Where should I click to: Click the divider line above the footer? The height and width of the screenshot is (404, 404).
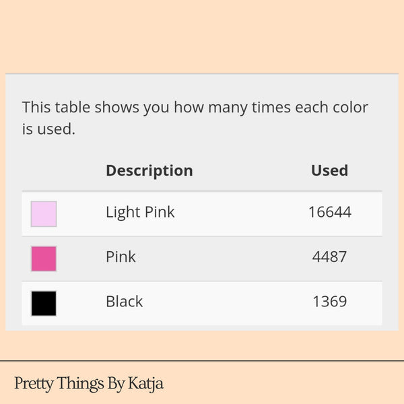pyautogui.click(x=202, y=361)
